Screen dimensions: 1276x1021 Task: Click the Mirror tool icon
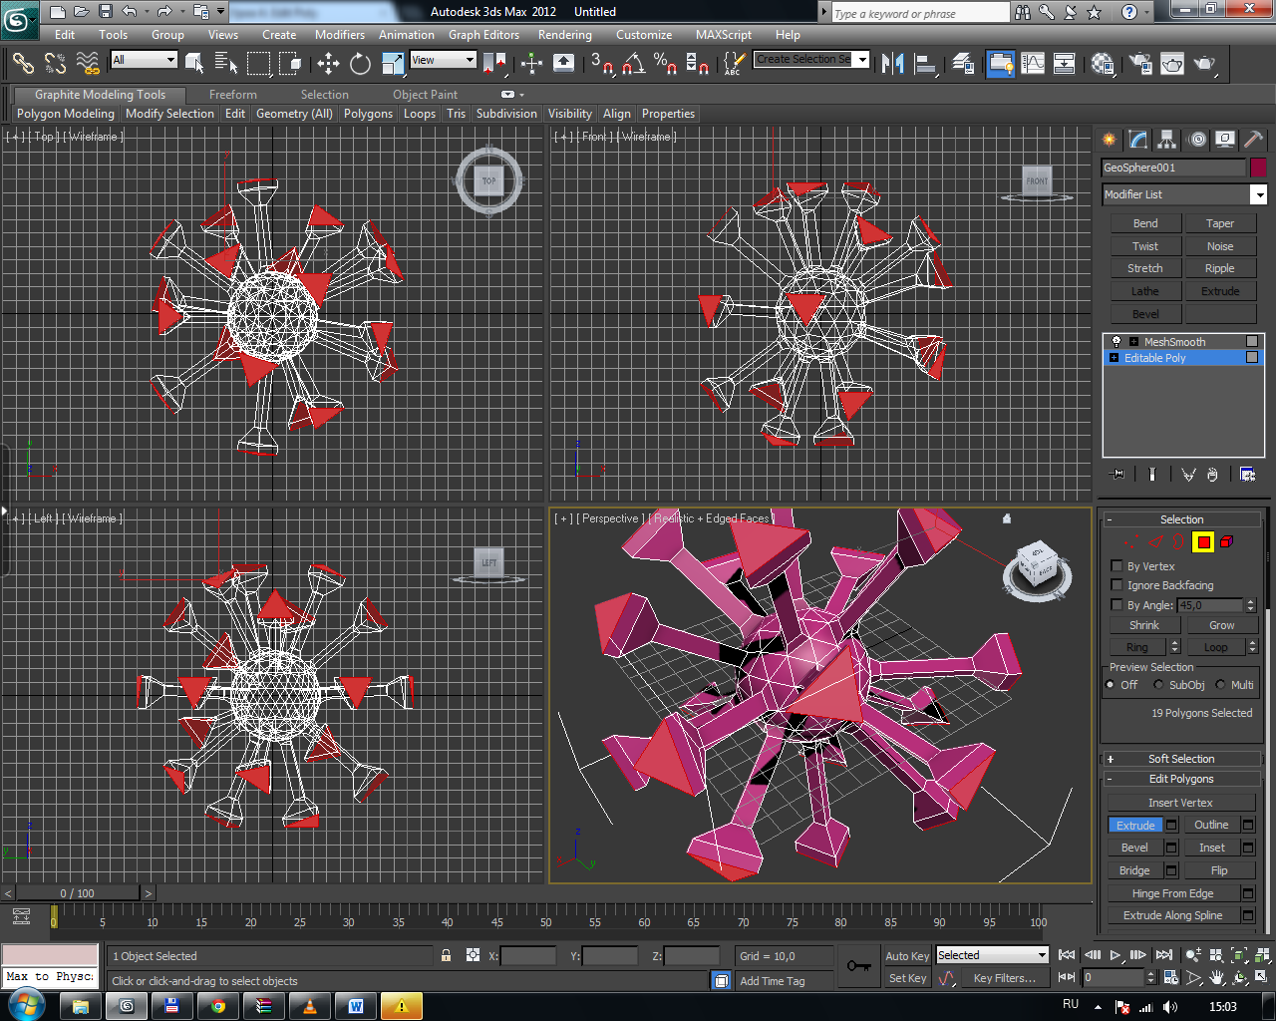893,64
